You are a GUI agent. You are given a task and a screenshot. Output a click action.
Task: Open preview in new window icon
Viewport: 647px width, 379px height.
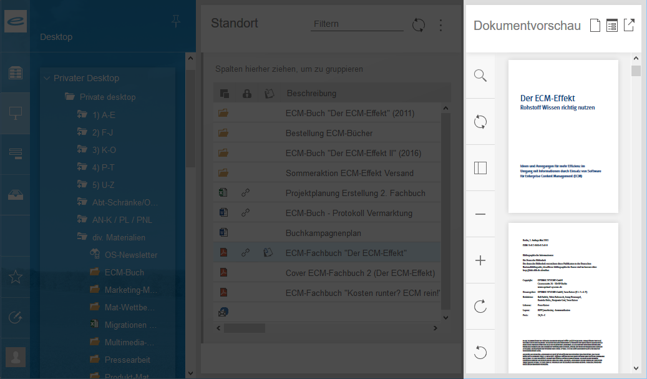click(629, 26)
